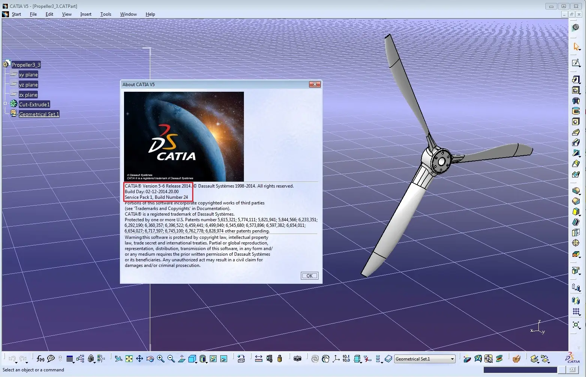Open the Window menu
586x377 pixels.
[x=129, y=14]
